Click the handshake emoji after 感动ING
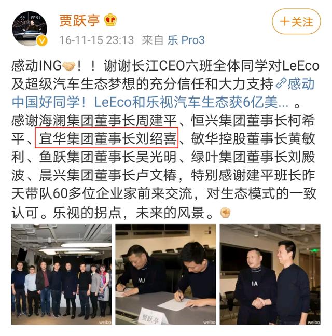This screenshot has height=336, width=332. [x=68, y=66]
